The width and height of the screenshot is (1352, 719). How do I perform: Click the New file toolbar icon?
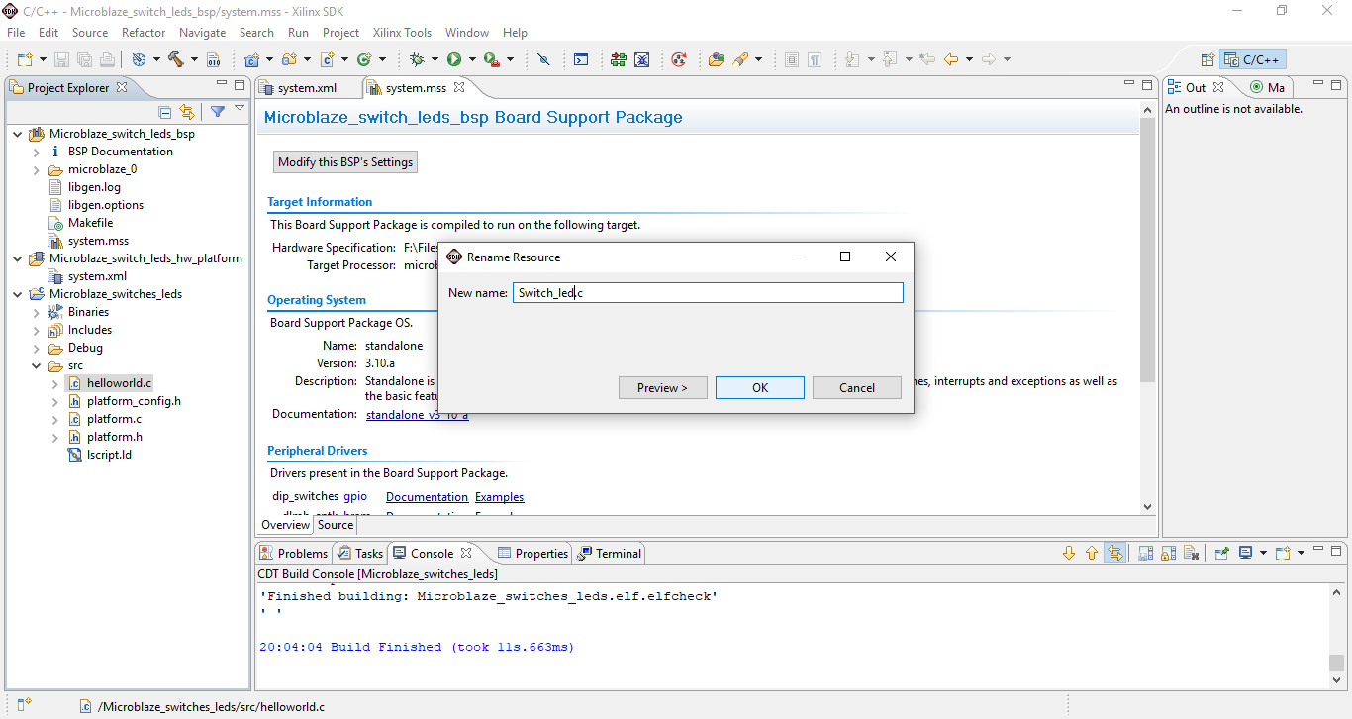point(24,59)
